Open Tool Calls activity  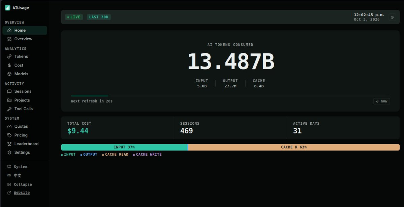point(25,109)
